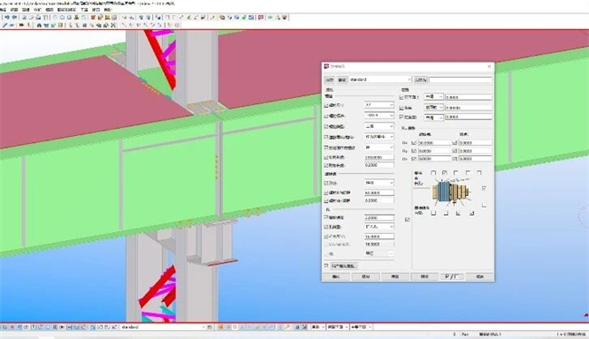589x339 pixels.
Task: Open the 图纸和报告 (Drawings & Reports) menu
Action: pos(66,9)
